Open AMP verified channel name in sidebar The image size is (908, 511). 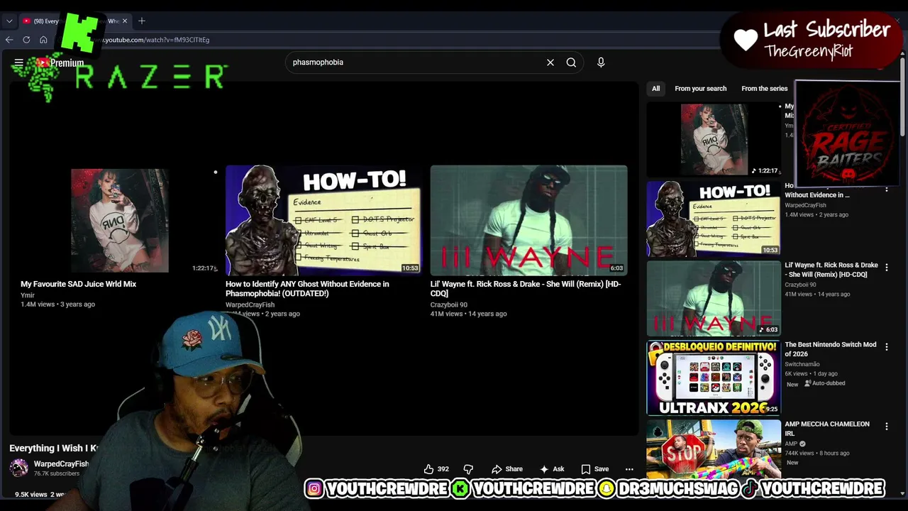[x=792, y=444]
